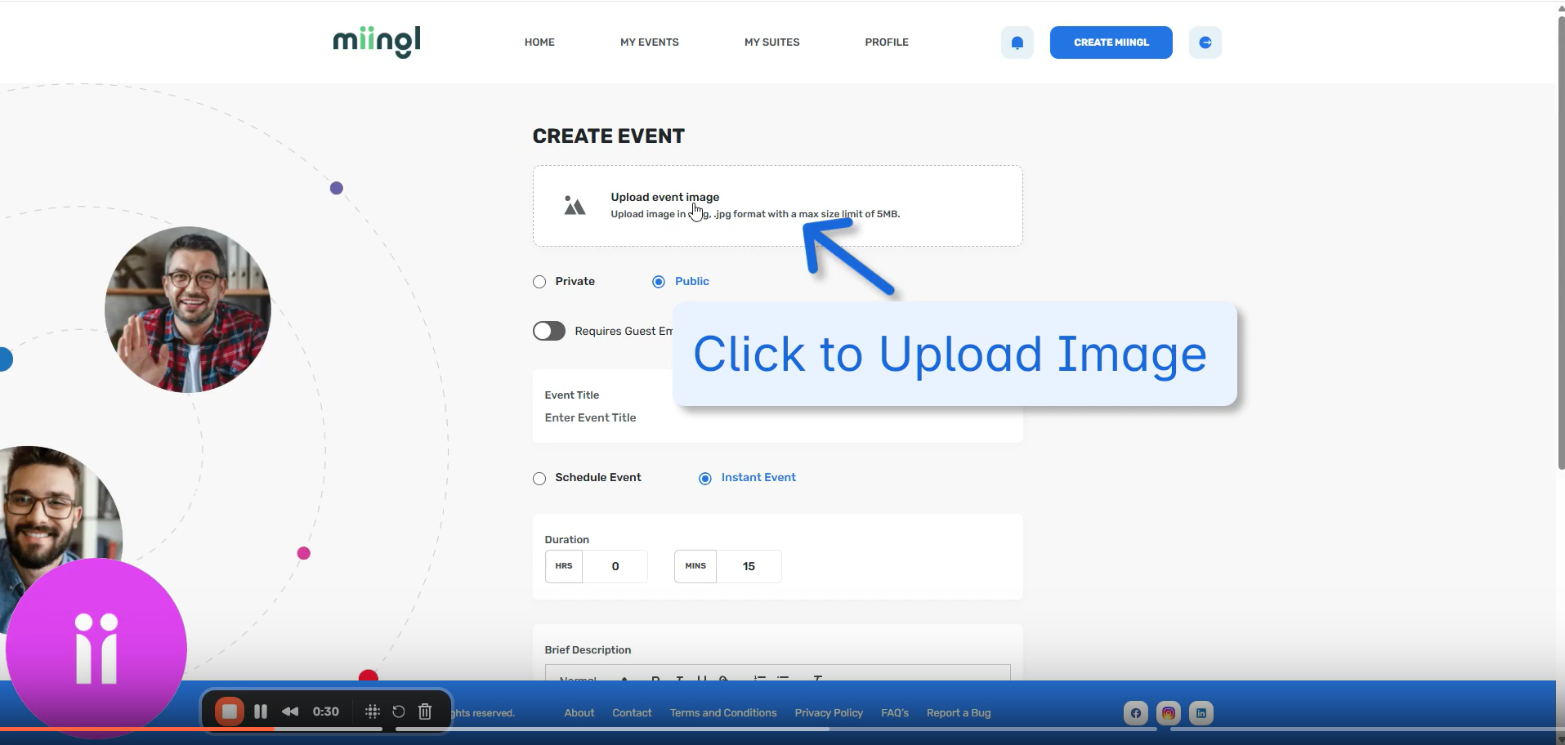
Task: Open the Instagram social icon
Action: point(1168,713)
